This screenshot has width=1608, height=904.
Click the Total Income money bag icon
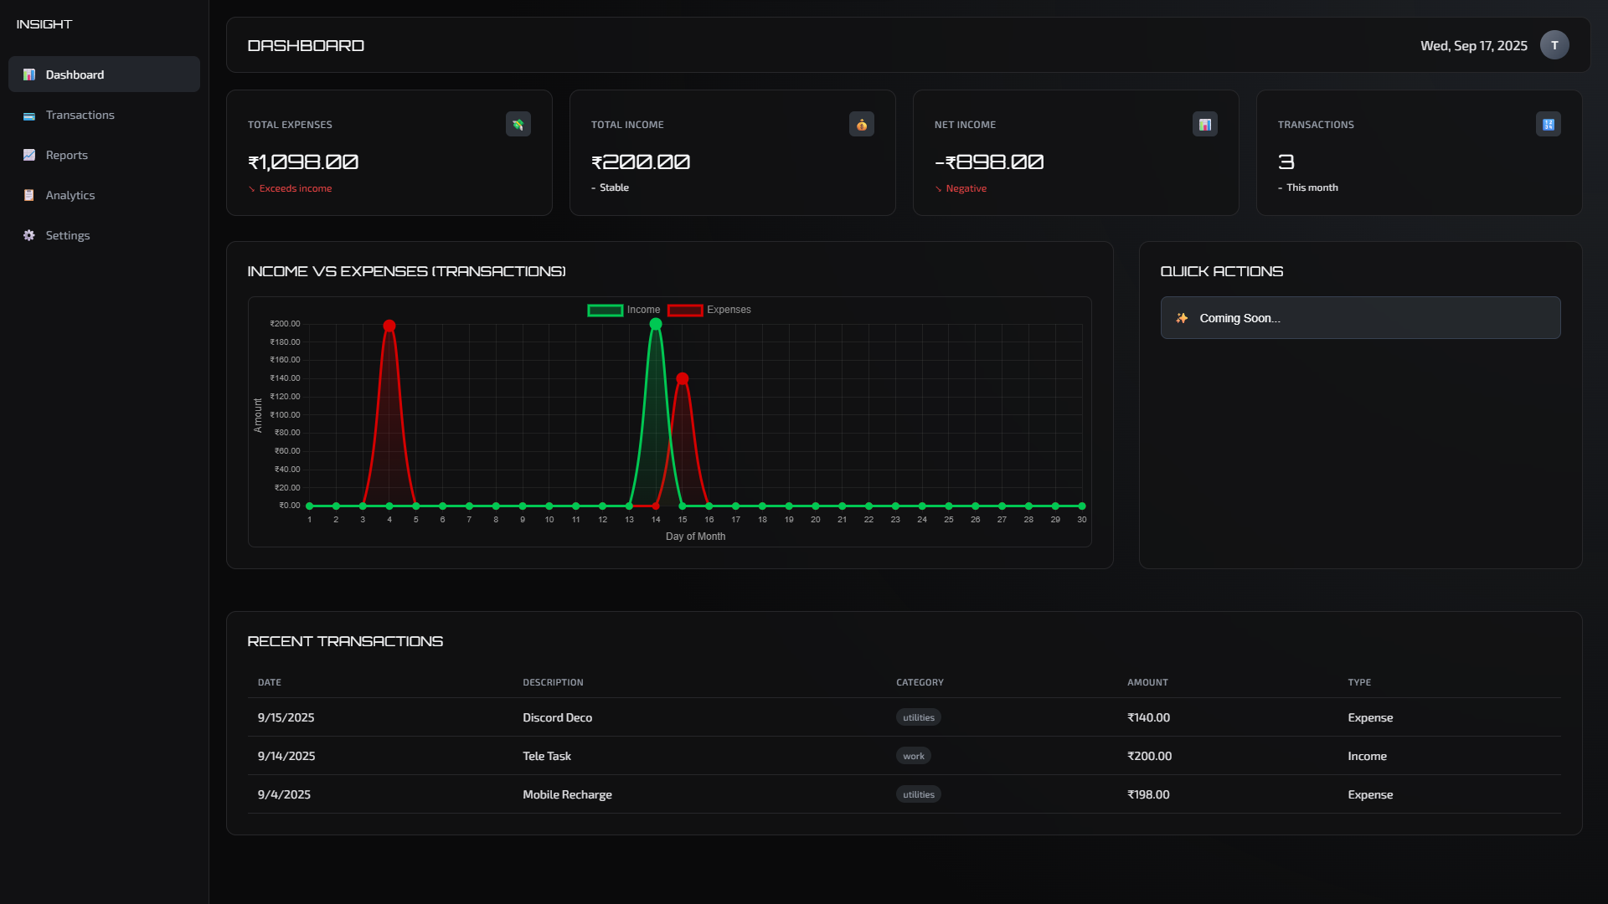pyautogui.click(x=861, y=125)
